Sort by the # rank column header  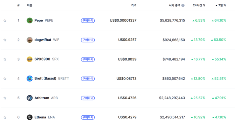(x=18, y=5)
